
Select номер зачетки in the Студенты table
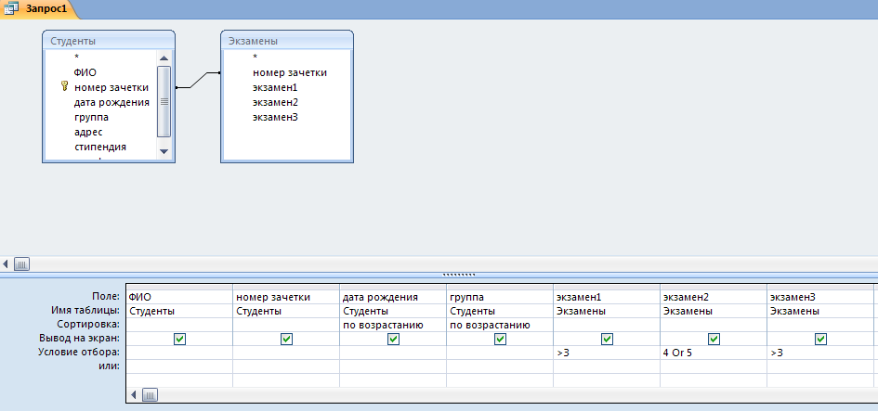point(111,87)
